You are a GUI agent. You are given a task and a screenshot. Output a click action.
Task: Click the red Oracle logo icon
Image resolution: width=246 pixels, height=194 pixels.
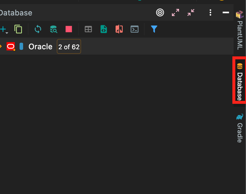11,47
